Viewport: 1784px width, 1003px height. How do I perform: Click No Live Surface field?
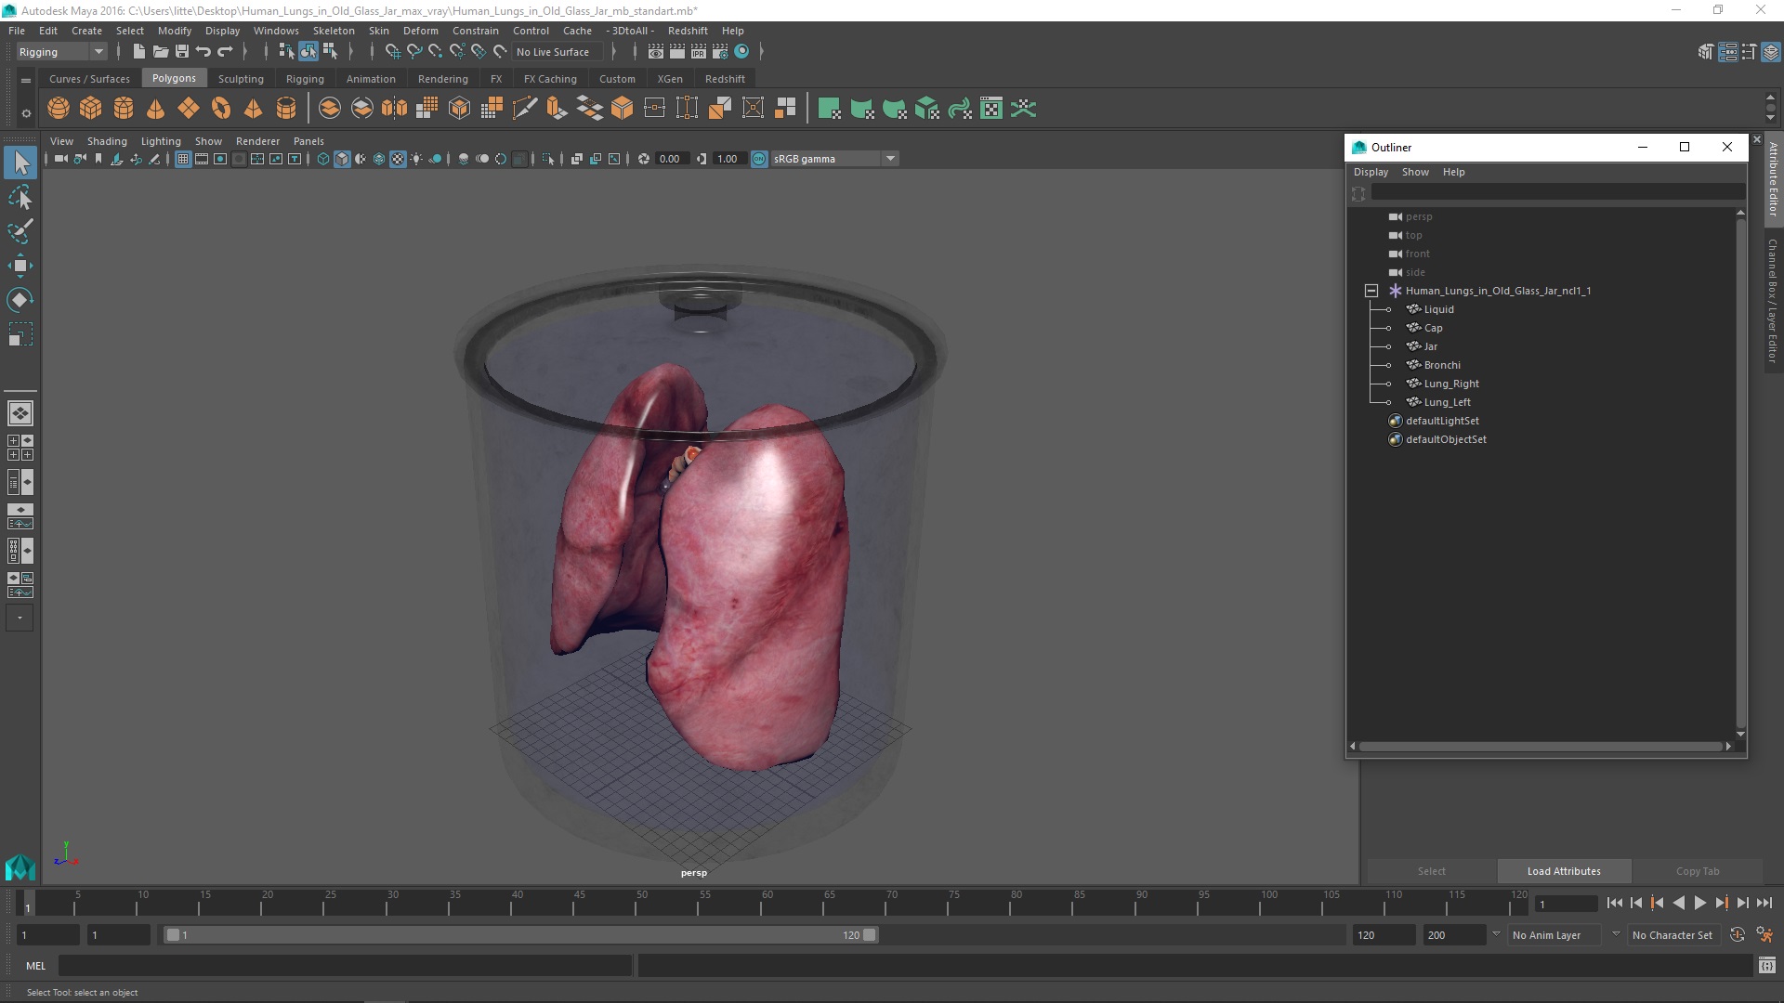(x=557, y=52)
